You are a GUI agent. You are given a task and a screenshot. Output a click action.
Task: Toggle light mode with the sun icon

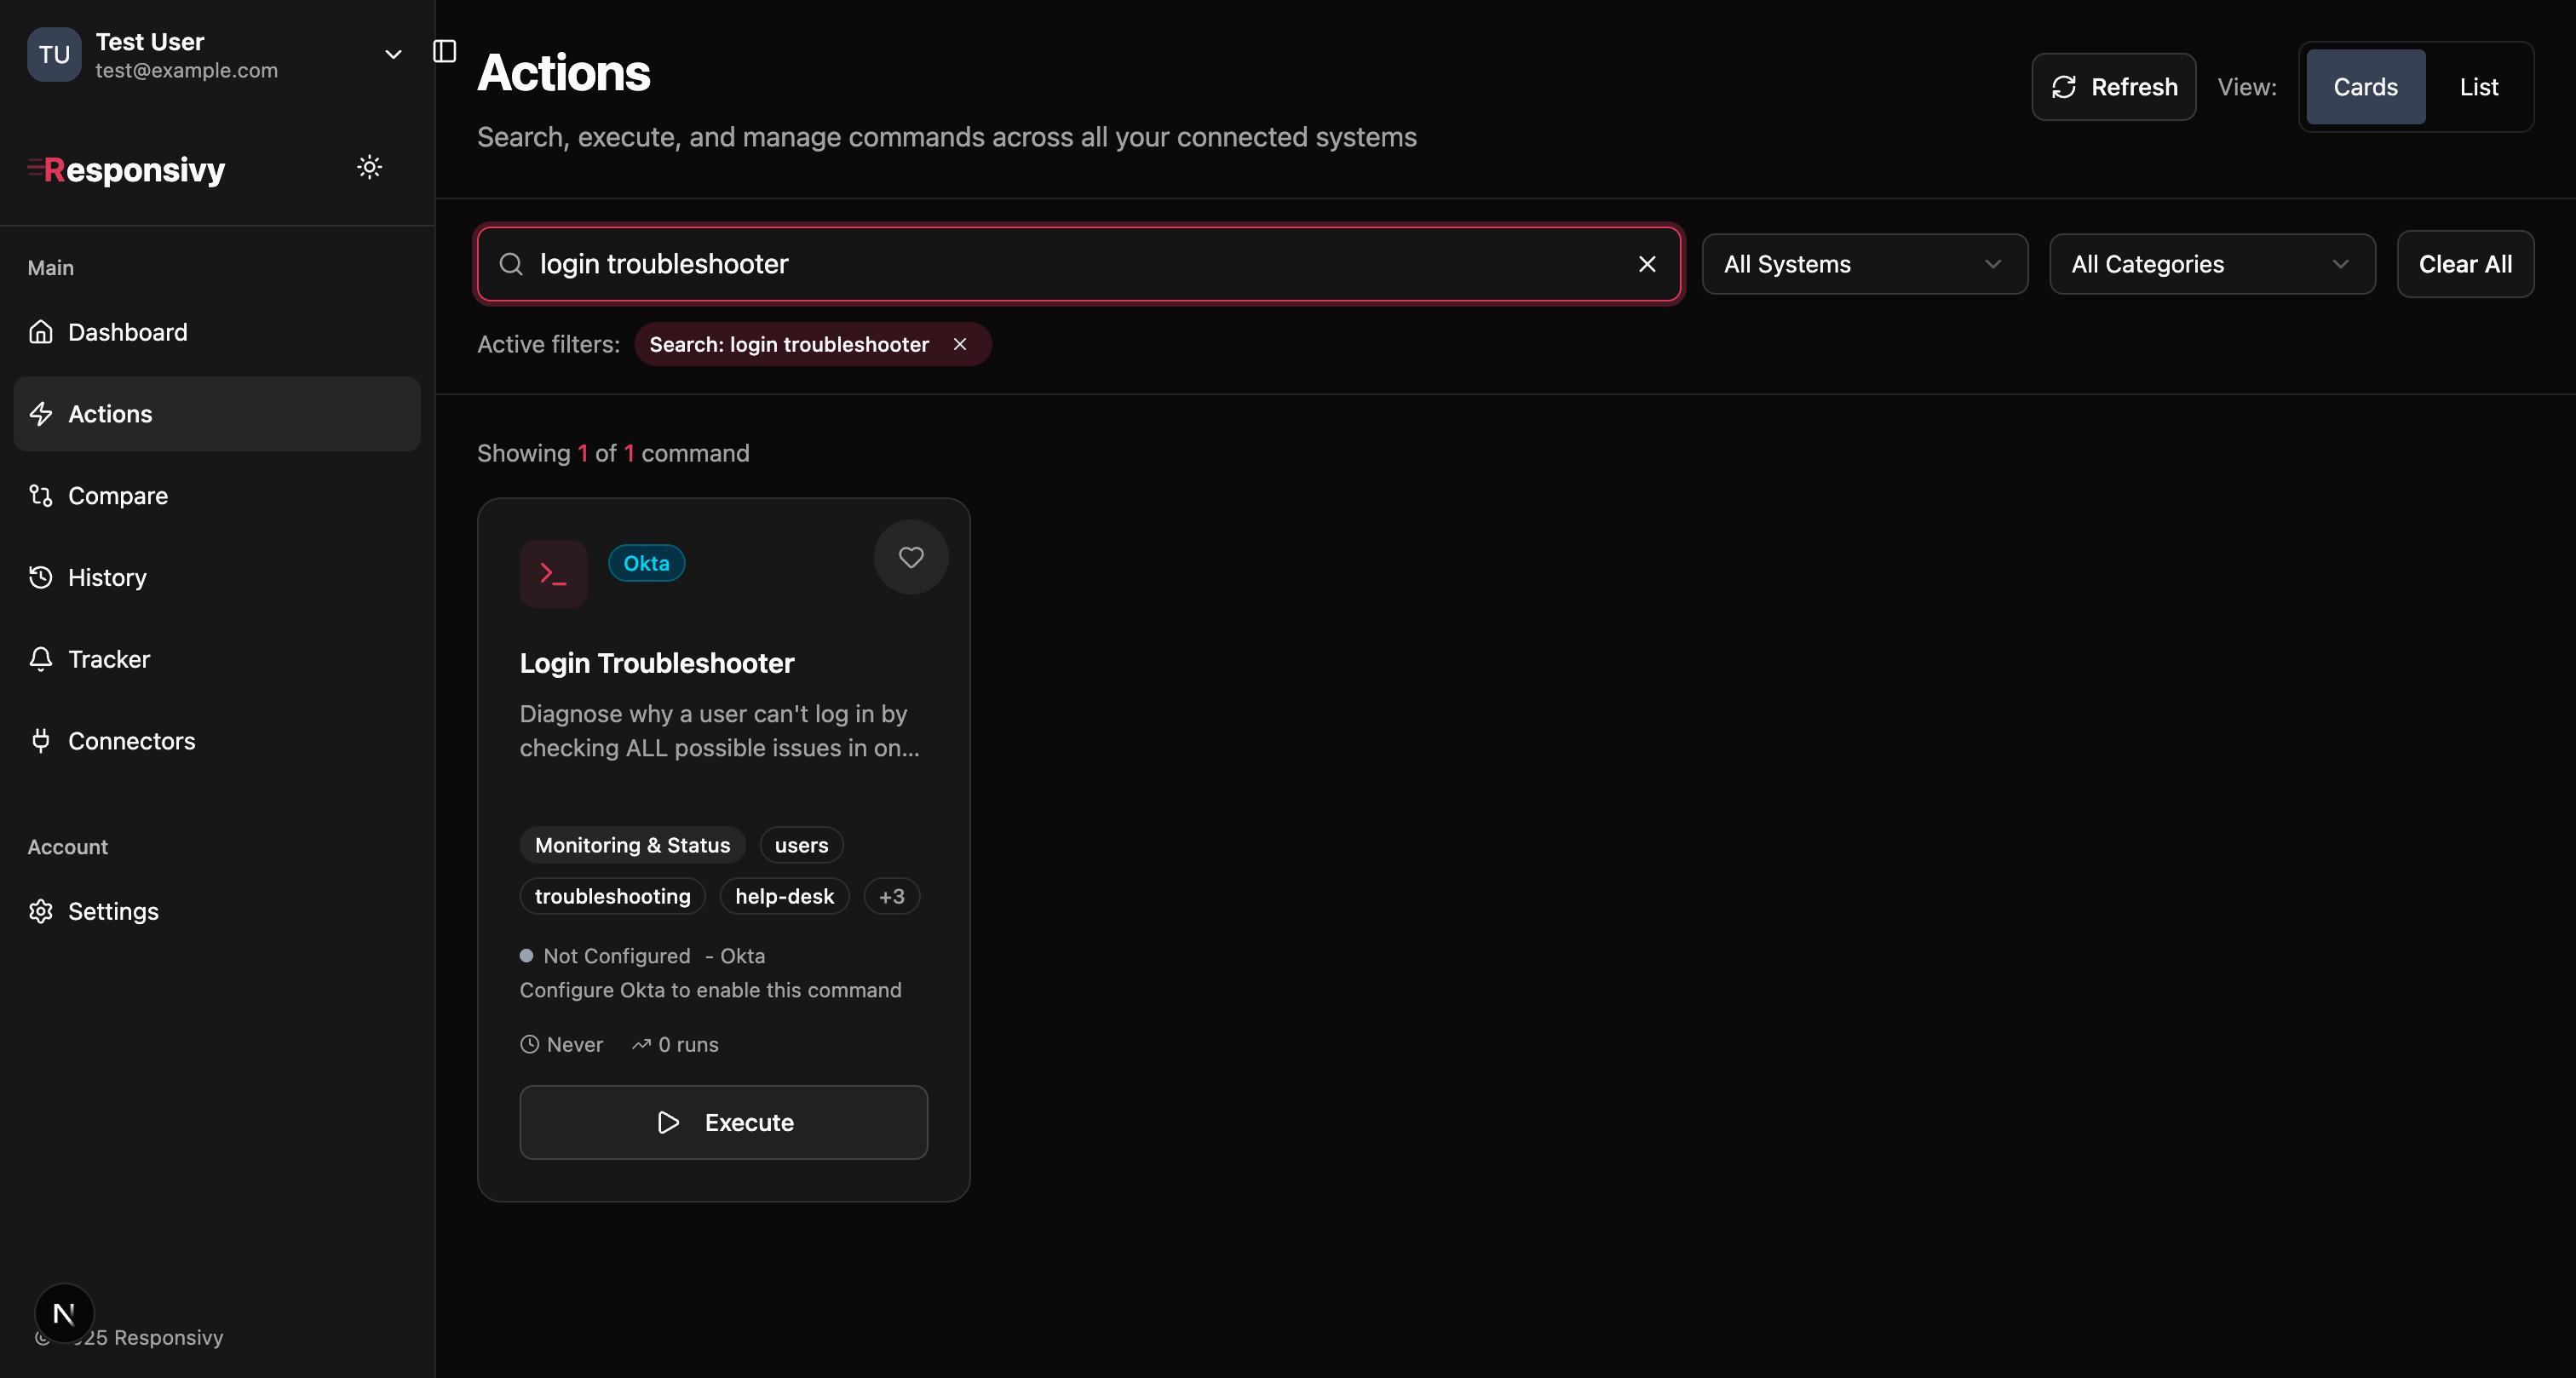(x=370, y=166)
